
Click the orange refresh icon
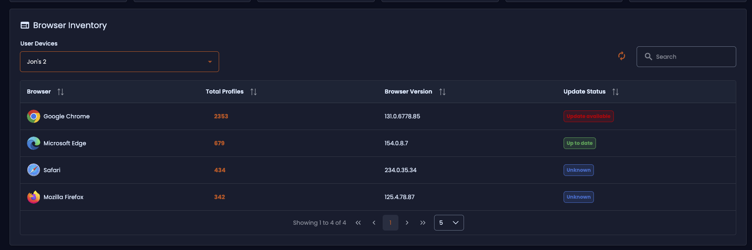pos(622,56)
